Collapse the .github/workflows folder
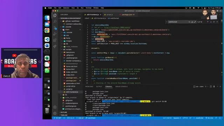The image size is (224, 126). 71,21
